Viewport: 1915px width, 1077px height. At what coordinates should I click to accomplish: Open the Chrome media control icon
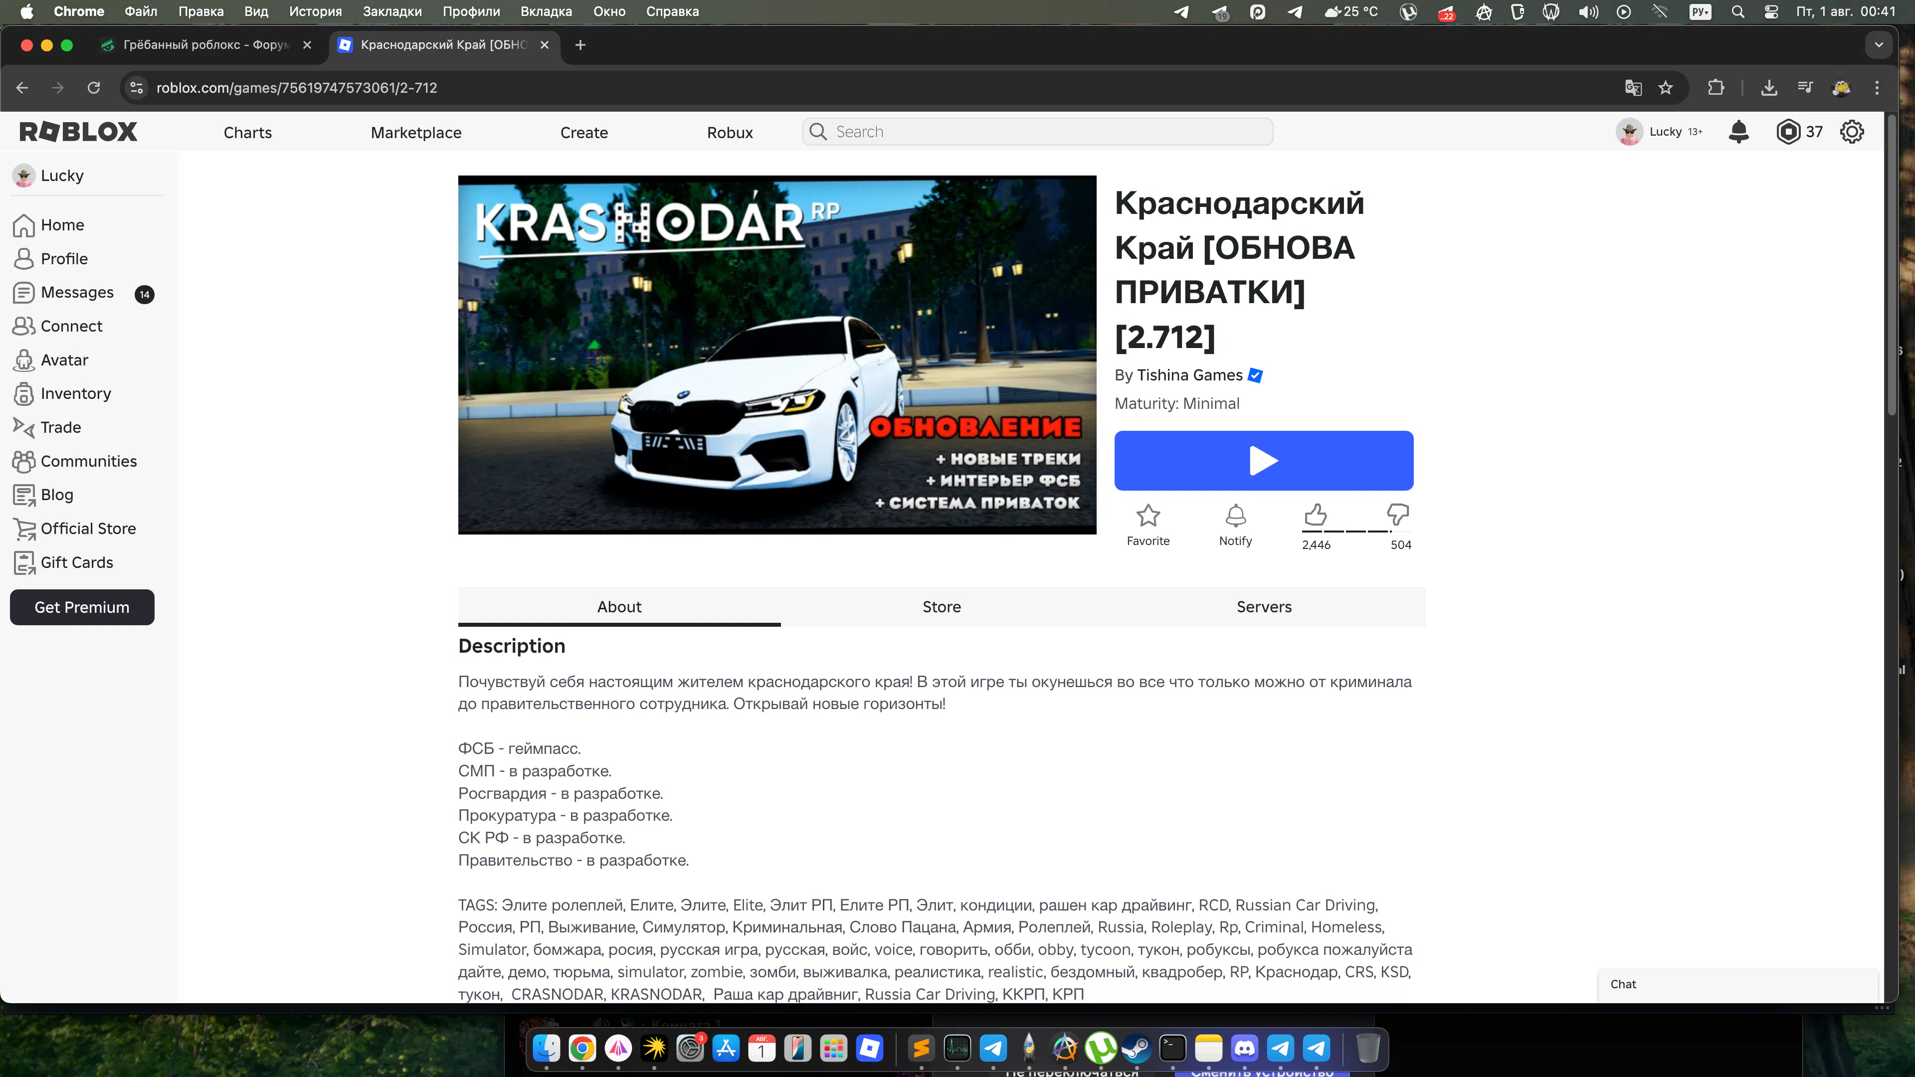(1805, 88)
